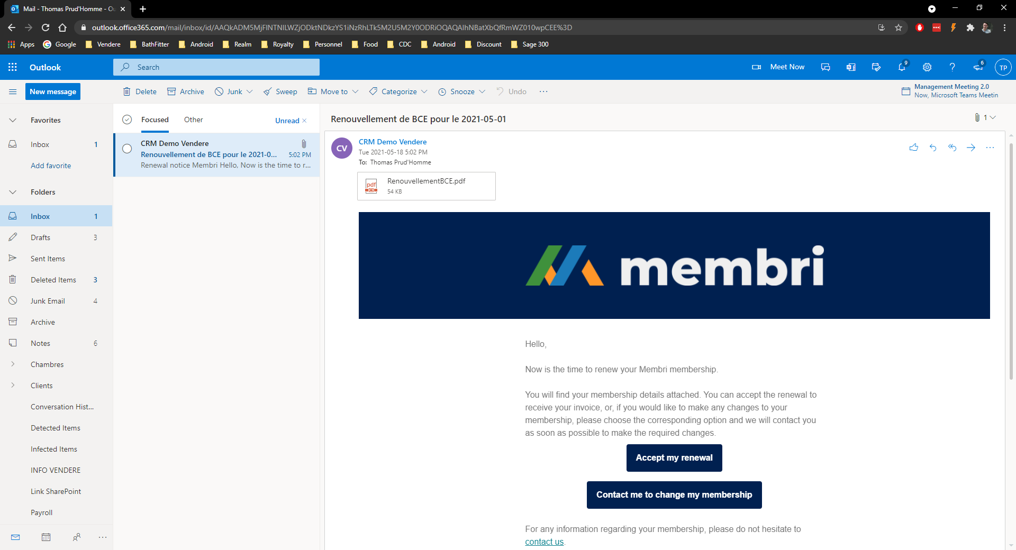Open the Snooze options dropdown
The height and width of the screenshot is (550, 1016).
click(x=483, y=91)
